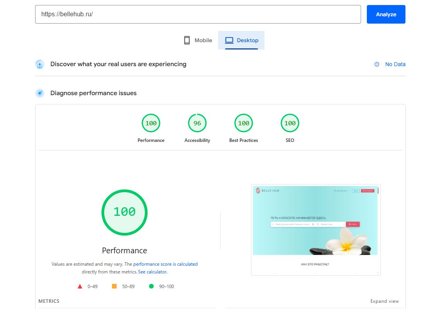Jump to Accessibility score gauge 96

coord(197,123)
